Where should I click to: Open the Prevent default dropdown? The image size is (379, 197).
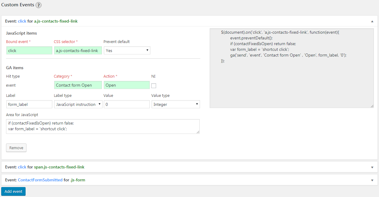pyautogui.click(x=127, y=51)
